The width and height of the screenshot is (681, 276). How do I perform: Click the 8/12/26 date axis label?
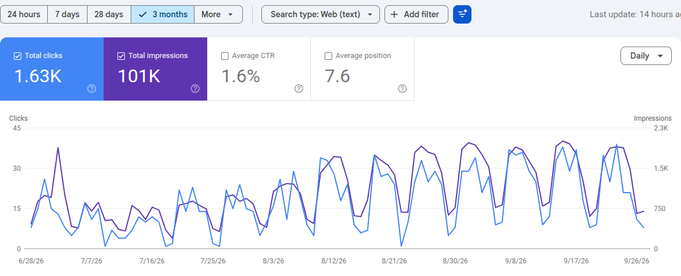tap(334, 261)
